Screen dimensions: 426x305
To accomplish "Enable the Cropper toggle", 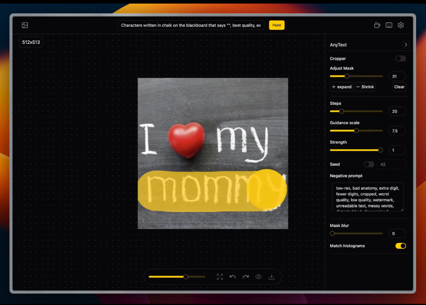I will coord(400,59).
